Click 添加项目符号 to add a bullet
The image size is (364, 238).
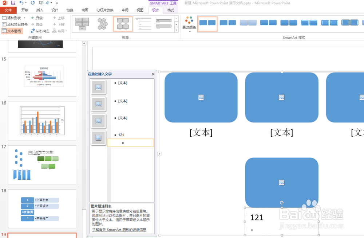(x=15, y=24)
